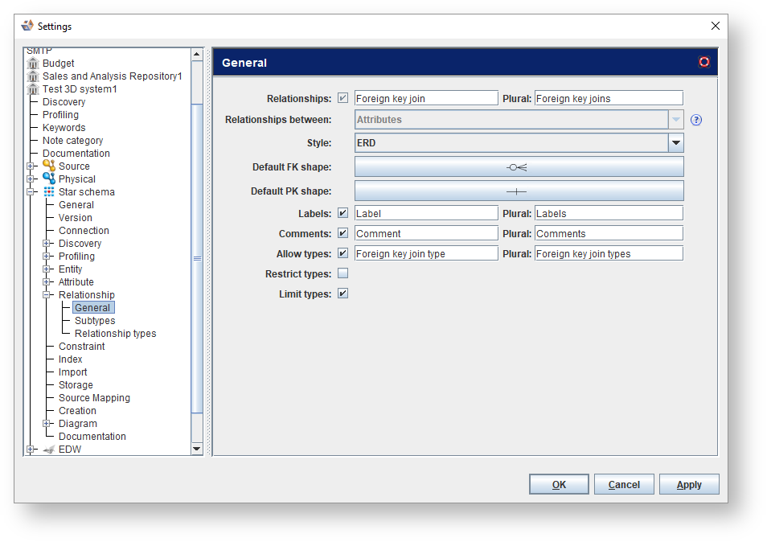Open the Relationships between Attributes dropdown

[x=676, y=120]
